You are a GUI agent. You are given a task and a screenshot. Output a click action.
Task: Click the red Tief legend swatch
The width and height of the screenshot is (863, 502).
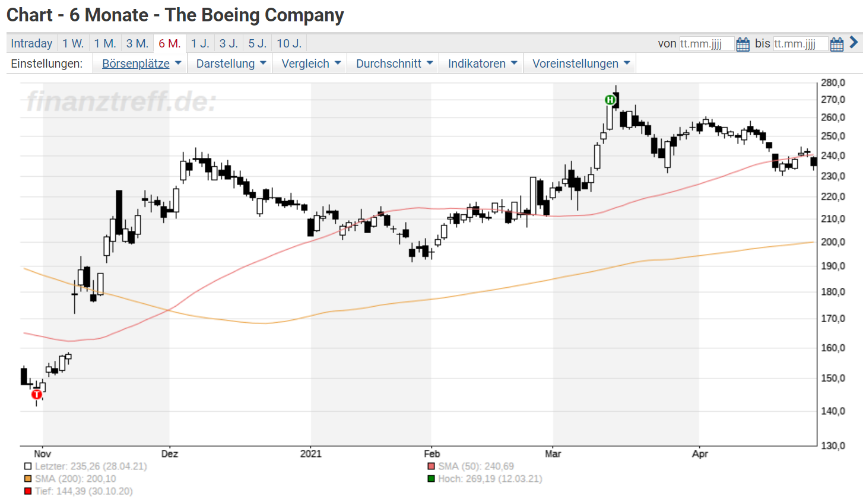pyautogui.click(x=28, y=491)
